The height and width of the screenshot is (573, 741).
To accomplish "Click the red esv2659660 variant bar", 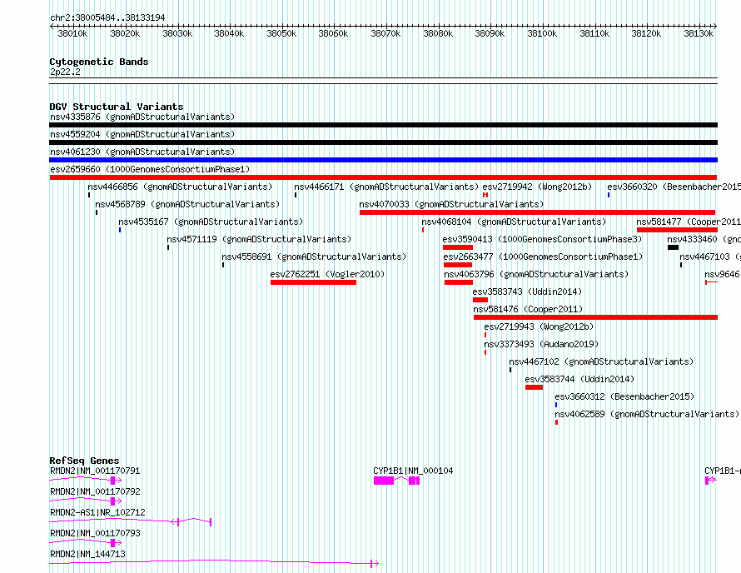I will tap(383, 177).
